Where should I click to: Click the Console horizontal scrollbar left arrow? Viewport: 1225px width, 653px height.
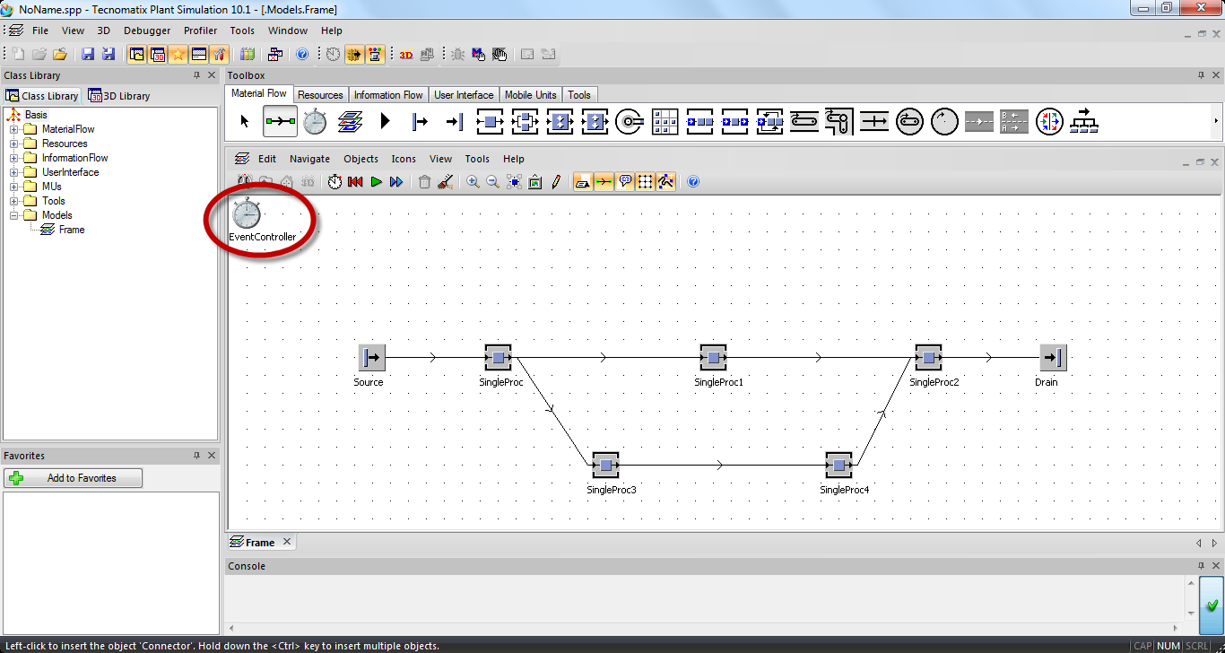pos(231,628)
